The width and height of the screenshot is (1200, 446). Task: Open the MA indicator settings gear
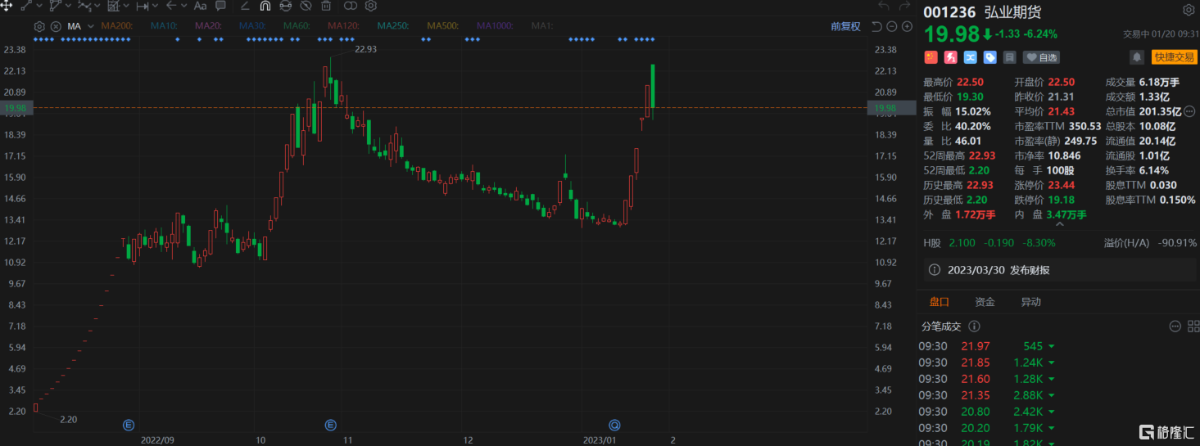38,26
